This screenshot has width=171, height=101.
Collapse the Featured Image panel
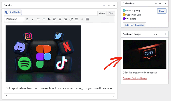[165, 34]
